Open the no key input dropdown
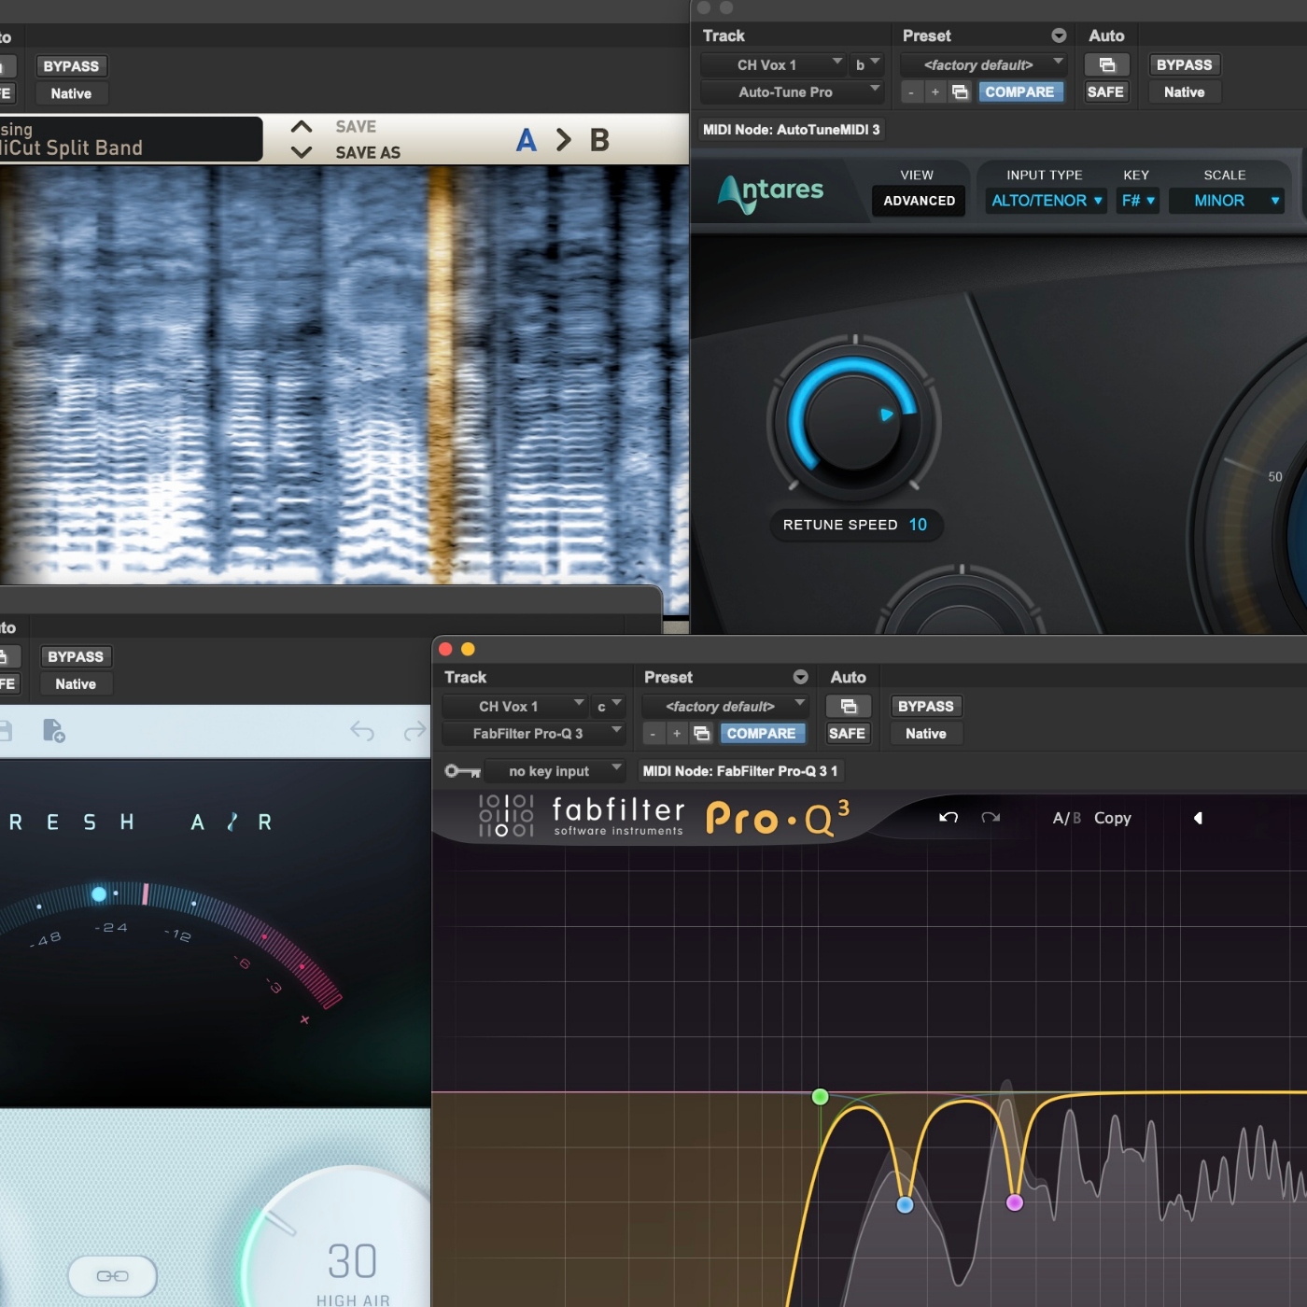The image size is (1307, 1307). click(x=555, y=771)
